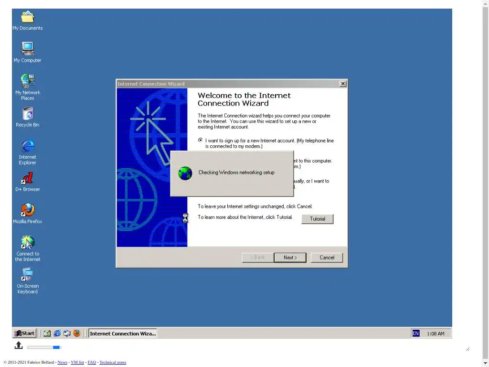
Task: Click the page scrollbar down arrow
Action: (x=485, y=363)
